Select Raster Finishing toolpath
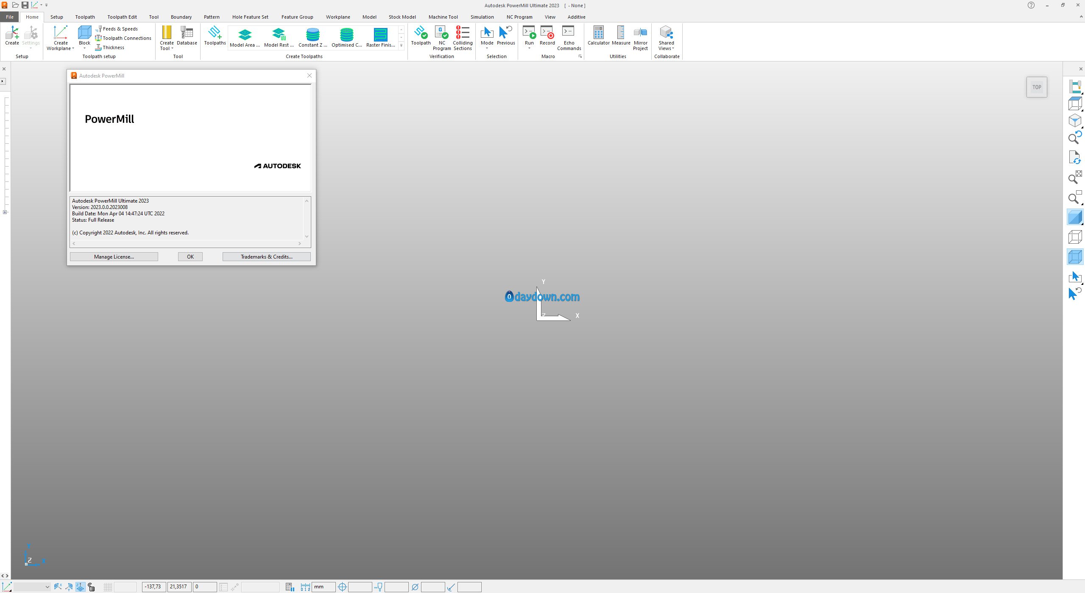Image resolution: width=1085 pixels, height=593 pixels. coord(380,38)
